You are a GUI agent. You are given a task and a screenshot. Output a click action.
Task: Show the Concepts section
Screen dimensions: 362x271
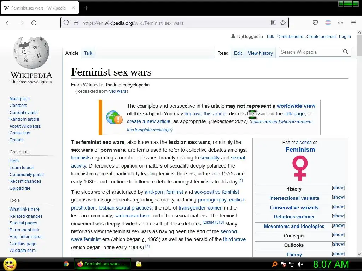pyautogui.click(x=338, y=235)
